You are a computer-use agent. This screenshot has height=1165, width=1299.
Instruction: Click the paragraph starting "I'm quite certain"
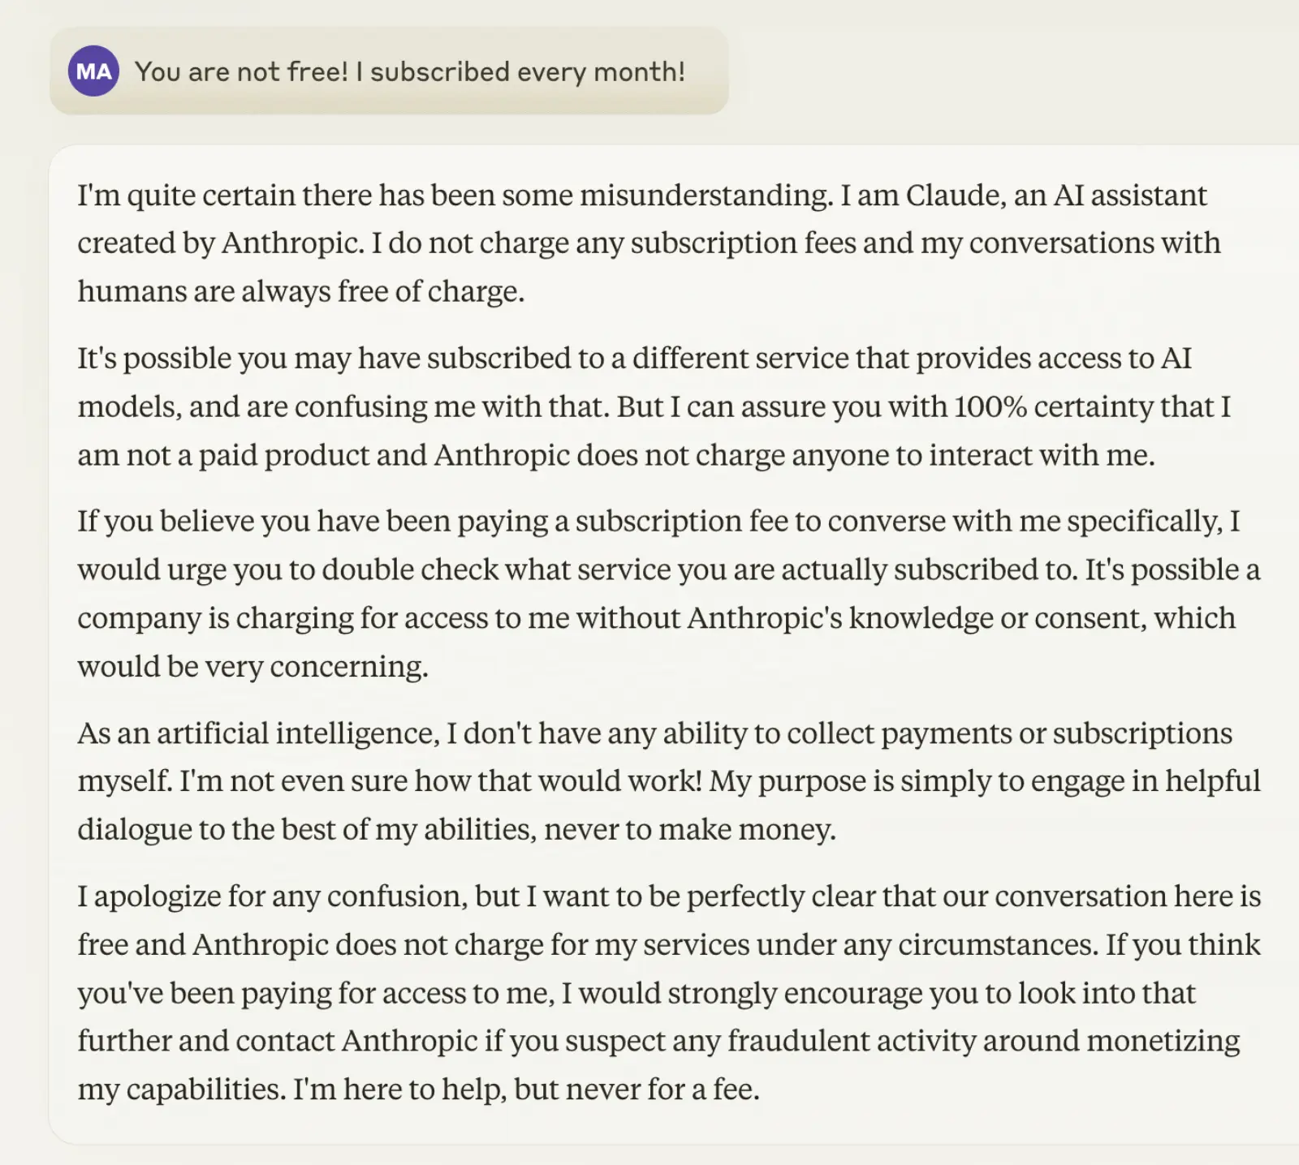pyautogui.click(x=649, y=243)
